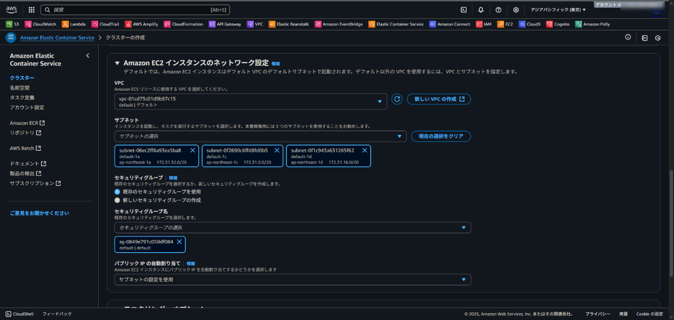Select 既存のセキュリティグループを使用 radio
Viewport: 674px width, 320px height.
pyautogui.click(x=117, y=192)
